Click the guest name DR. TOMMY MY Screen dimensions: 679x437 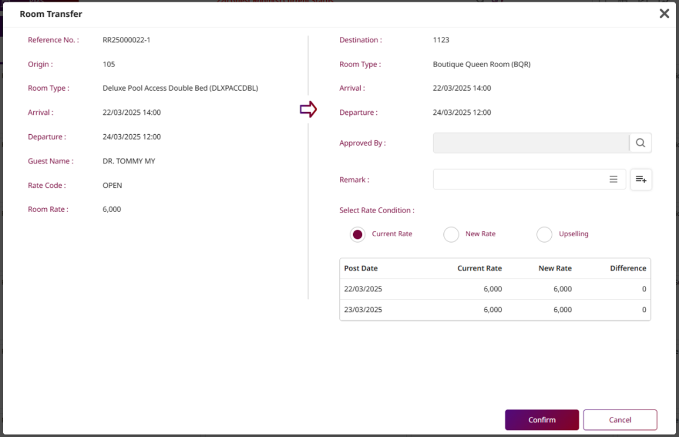pyautogui.click(x=129, y=161)
